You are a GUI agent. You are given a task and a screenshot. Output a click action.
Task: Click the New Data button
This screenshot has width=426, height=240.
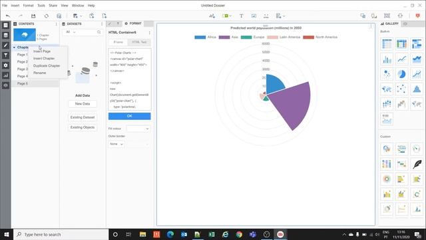tap(83, 104)
